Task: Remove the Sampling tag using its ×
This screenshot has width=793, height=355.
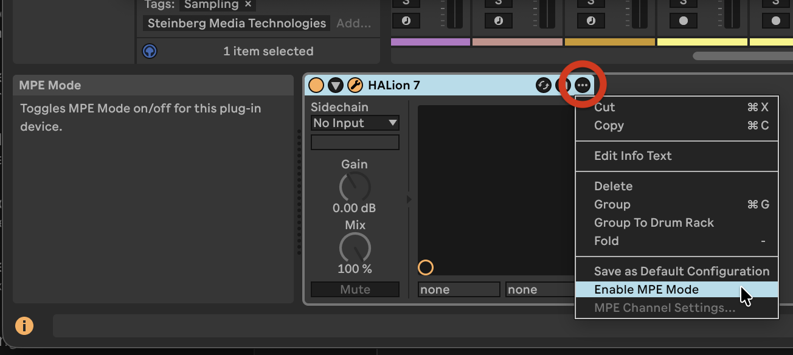Action: click(248, 5)
